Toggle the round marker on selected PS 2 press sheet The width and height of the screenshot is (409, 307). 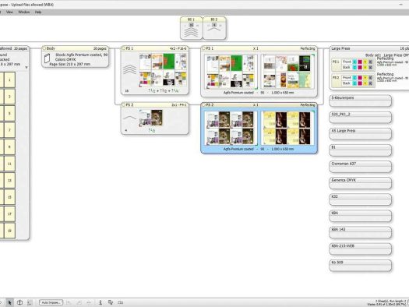(203, 105)
